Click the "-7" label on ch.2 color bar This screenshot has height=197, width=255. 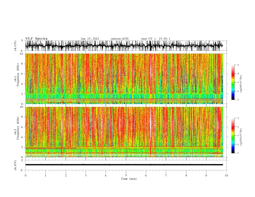(238, 153)
